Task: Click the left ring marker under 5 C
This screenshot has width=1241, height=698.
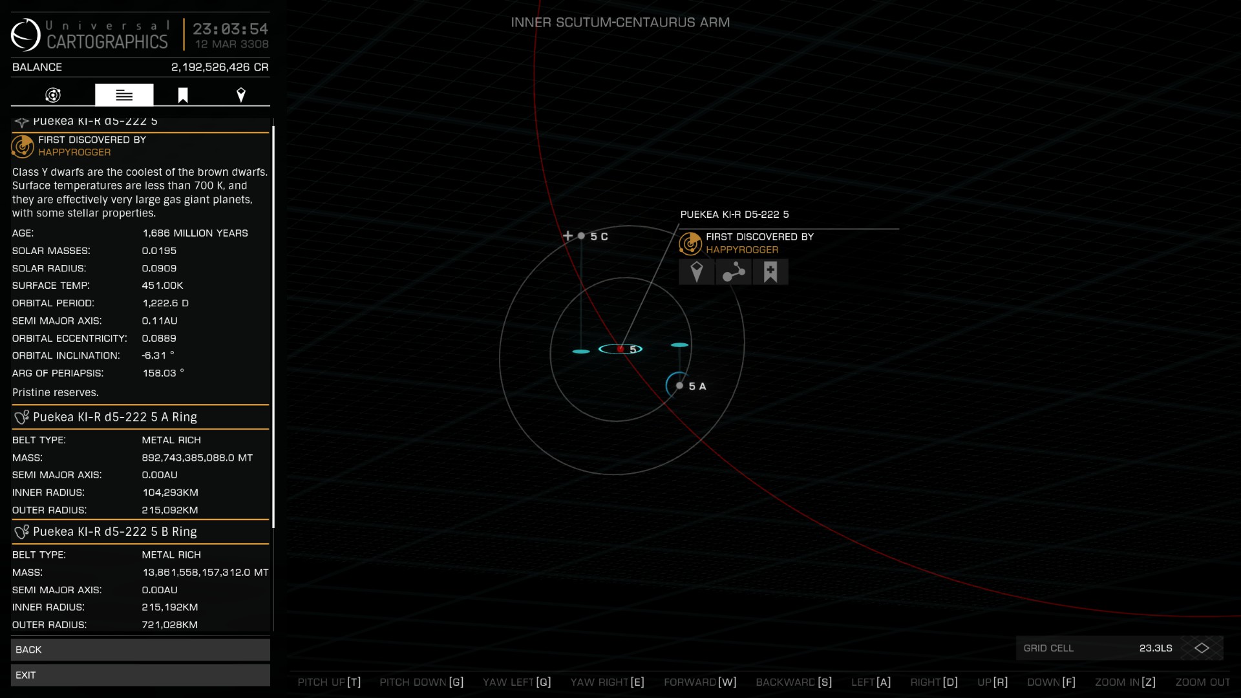Action: pyautogui.click(x=581, y=352)
